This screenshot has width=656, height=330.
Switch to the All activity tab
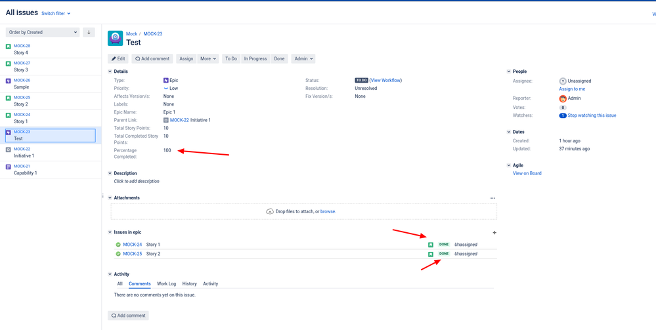tap(120, 283)
